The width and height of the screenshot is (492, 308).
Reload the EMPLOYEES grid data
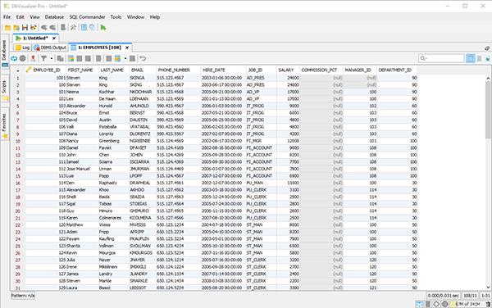point(14,58)
